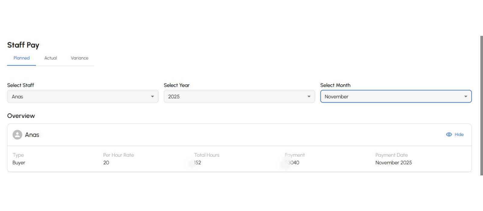Switch to the Actual tab
This screenshot has width=483, height=211.
click(50, 58)
